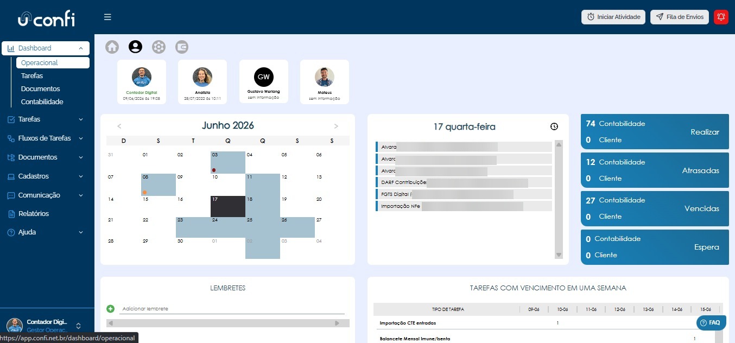Select the home view icon
This screenshot has width=735, height=343.
[x=112, y=47]
